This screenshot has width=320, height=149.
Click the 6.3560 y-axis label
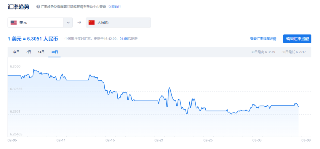coord(15,67)
